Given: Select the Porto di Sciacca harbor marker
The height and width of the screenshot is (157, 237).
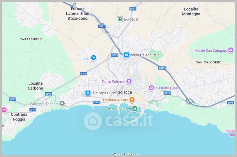Looking at the screenshot, I should (x=135, y=109).
